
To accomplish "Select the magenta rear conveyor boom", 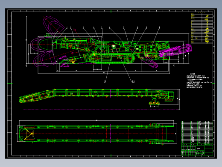I will click(175, 50).
